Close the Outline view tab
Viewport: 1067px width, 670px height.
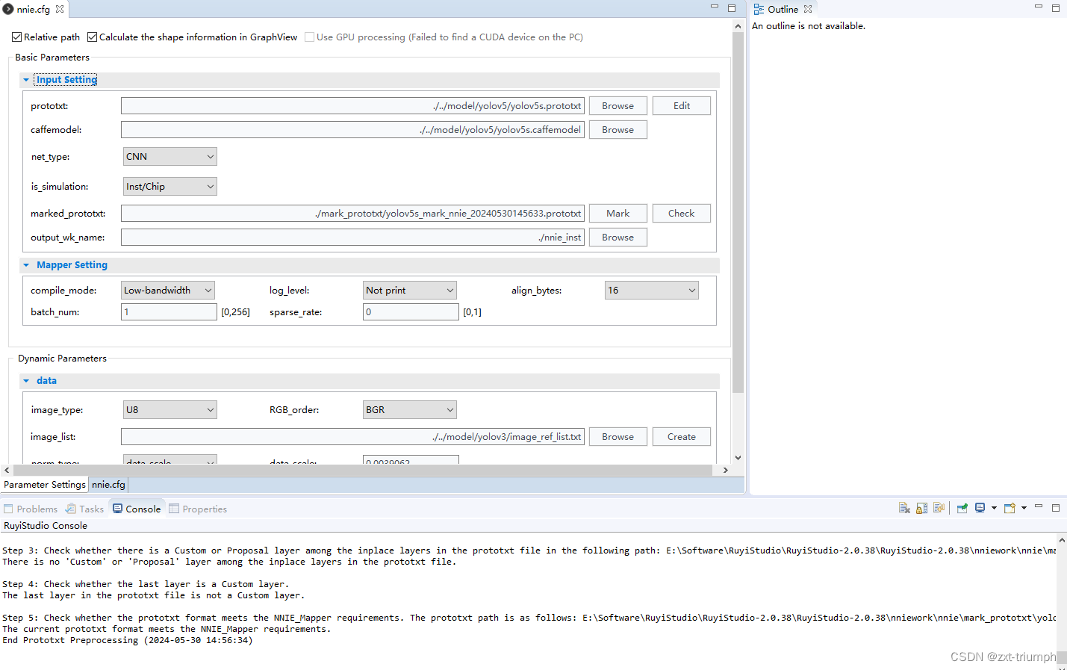pos(808,9)
